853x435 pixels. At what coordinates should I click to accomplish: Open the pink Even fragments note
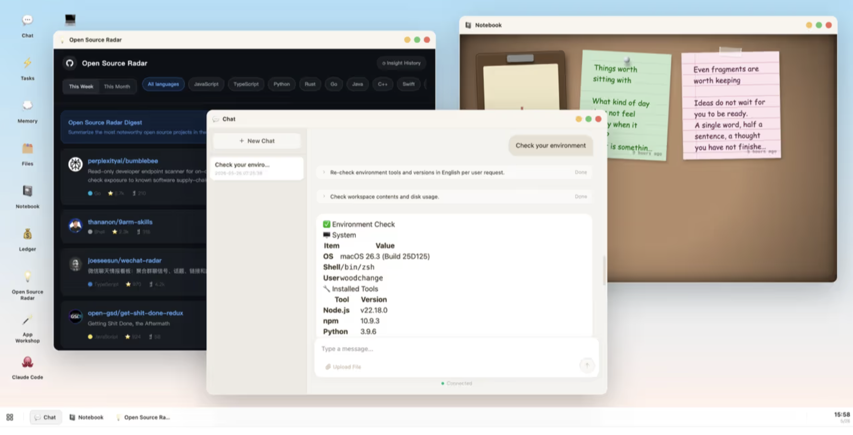pos(731,105)
